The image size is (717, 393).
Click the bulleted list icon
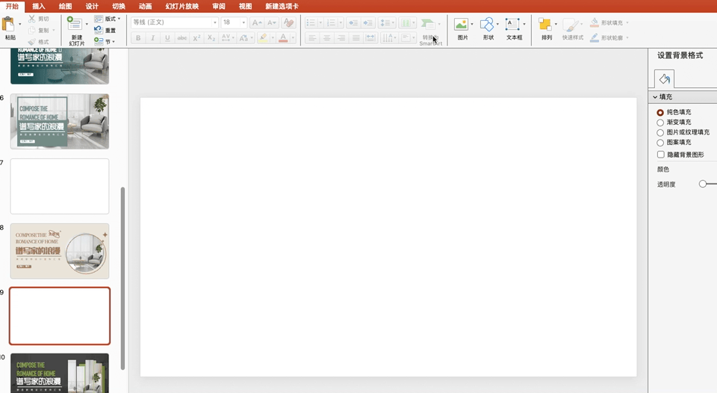[311, 22]
